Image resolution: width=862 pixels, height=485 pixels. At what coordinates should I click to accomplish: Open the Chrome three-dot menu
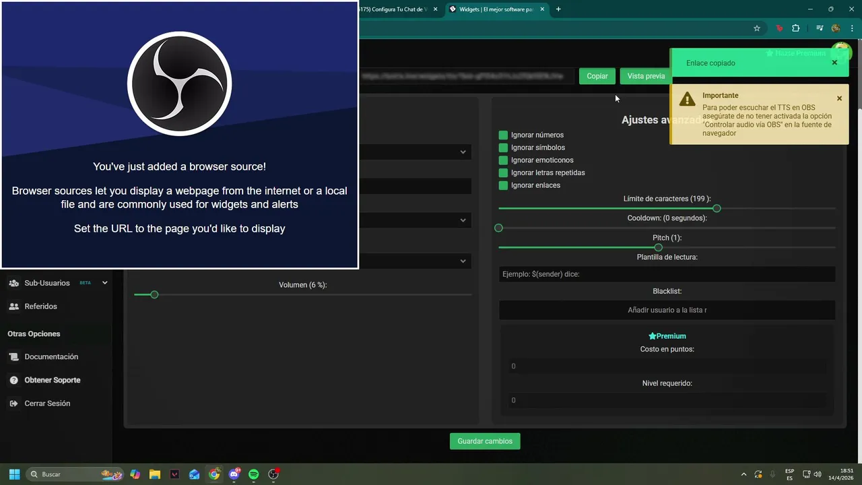pyautogui.click(x=852, y=28)
